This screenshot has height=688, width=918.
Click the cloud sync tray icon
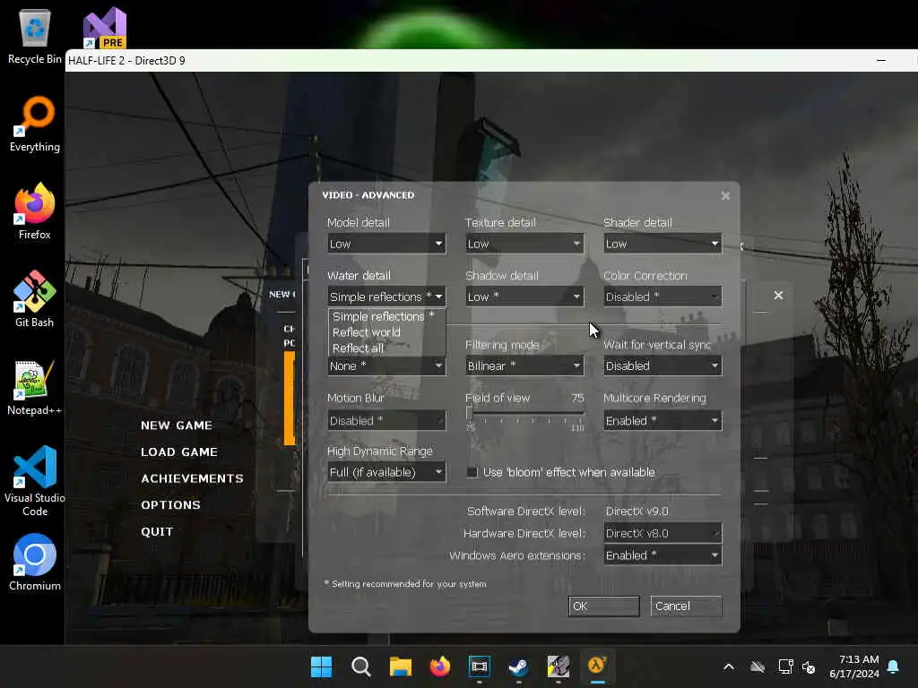(x=757, y=666)
